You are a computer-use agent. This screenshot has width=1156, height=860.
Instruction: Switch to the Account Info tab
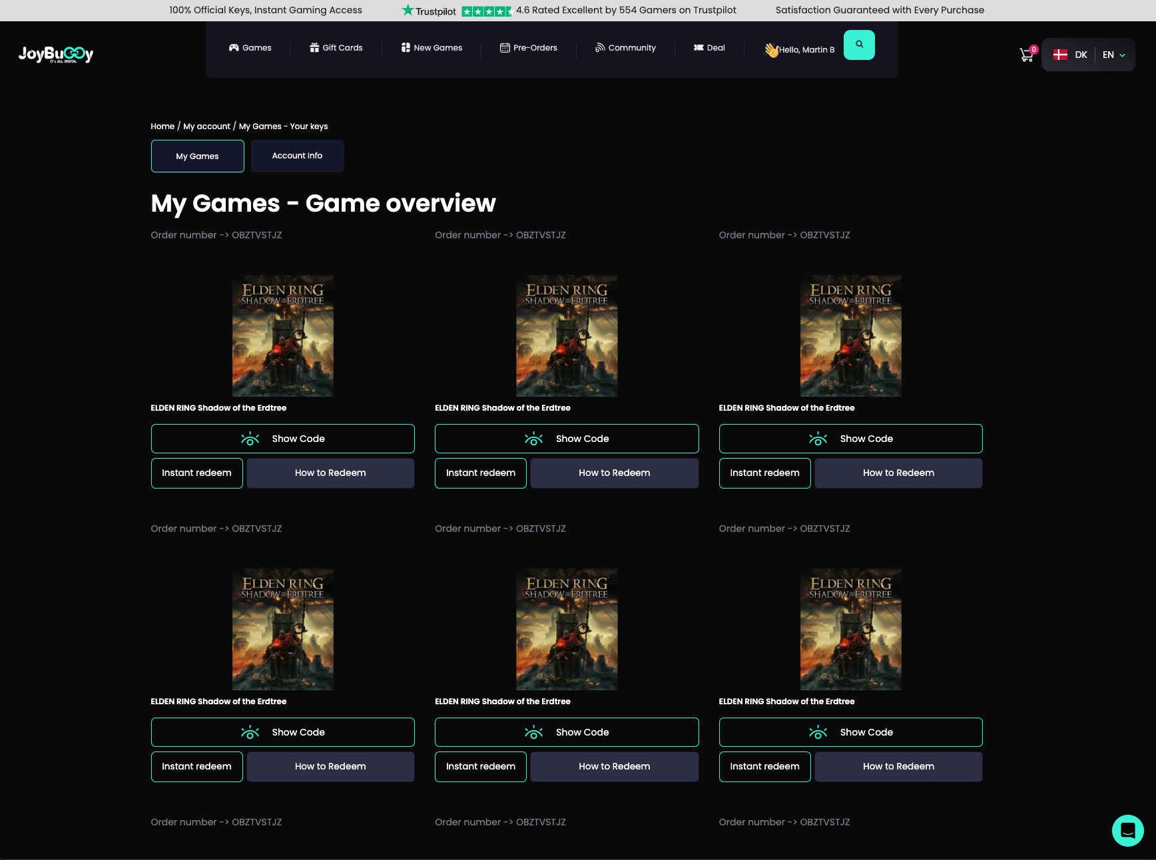tap(297, 156)
